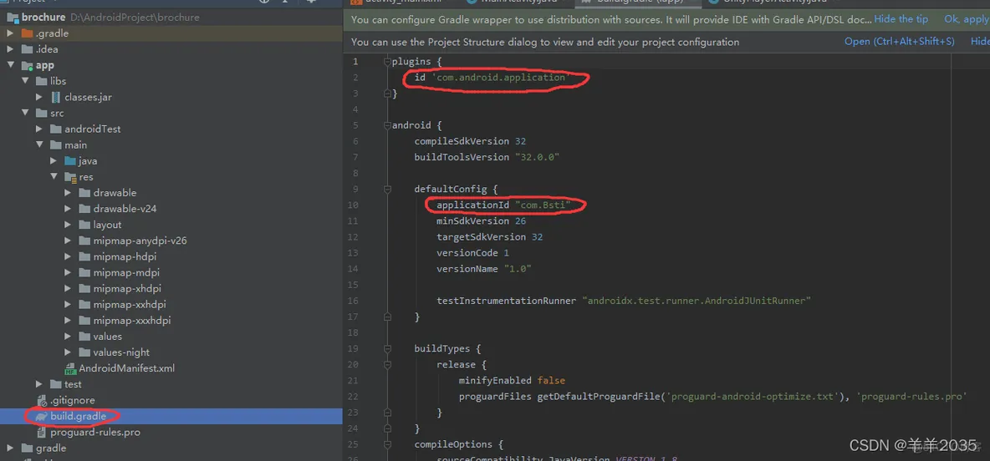Click the testInstrumentationRunner line
Viewport: 990px width, 461px height.
[x=624, y=301]
